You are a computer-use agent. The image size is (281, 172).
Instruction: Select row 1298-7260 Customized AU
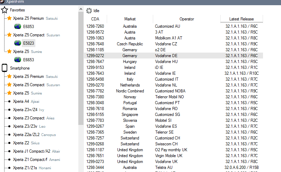tap(173, 26)
